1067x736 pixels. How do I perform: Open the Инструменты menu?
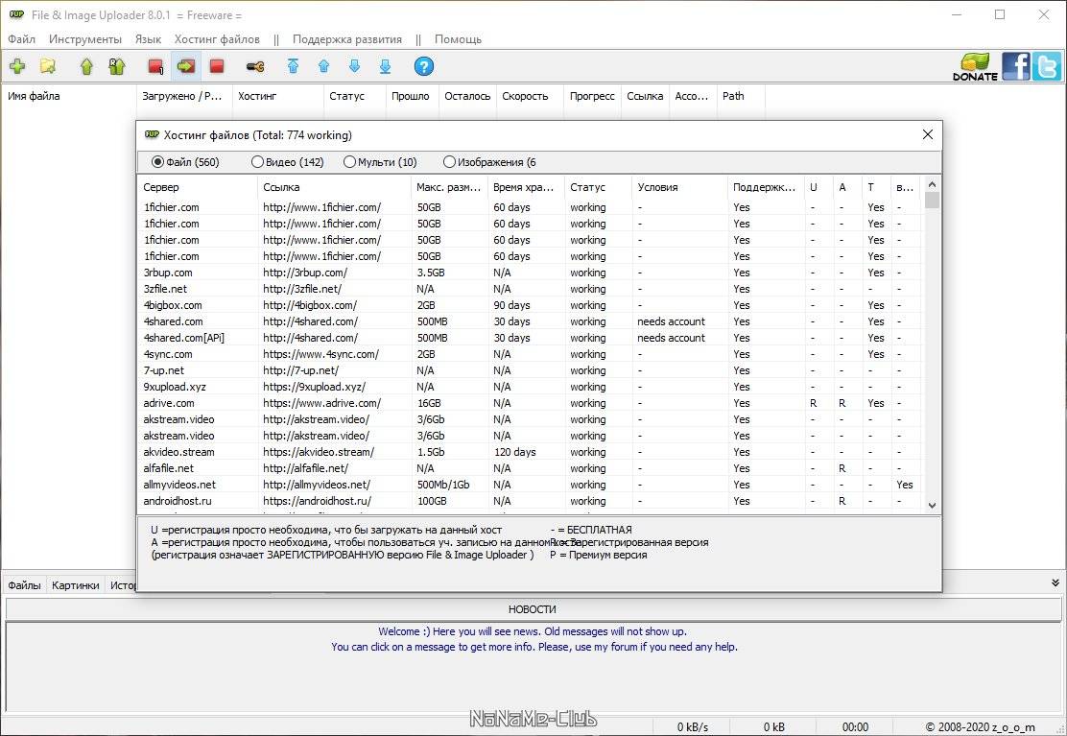[x=85, y=38]
